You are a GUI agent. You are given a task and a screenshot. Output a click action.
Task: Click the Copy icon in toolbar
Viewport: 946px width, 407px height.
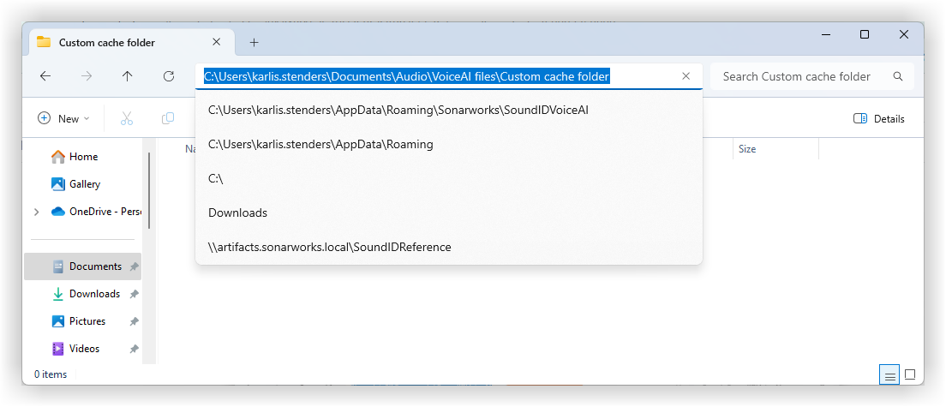[x=168, y=119]
